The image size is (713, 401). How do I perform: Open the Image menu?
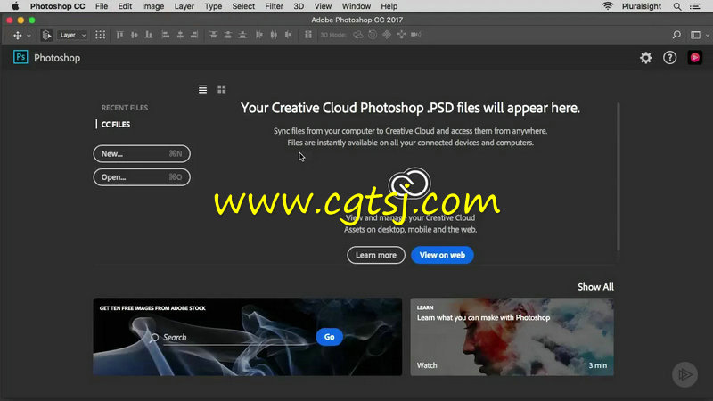pos(152,6)
